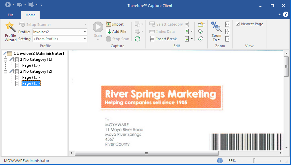Click the Import icon button

click(x=109, y=24)
